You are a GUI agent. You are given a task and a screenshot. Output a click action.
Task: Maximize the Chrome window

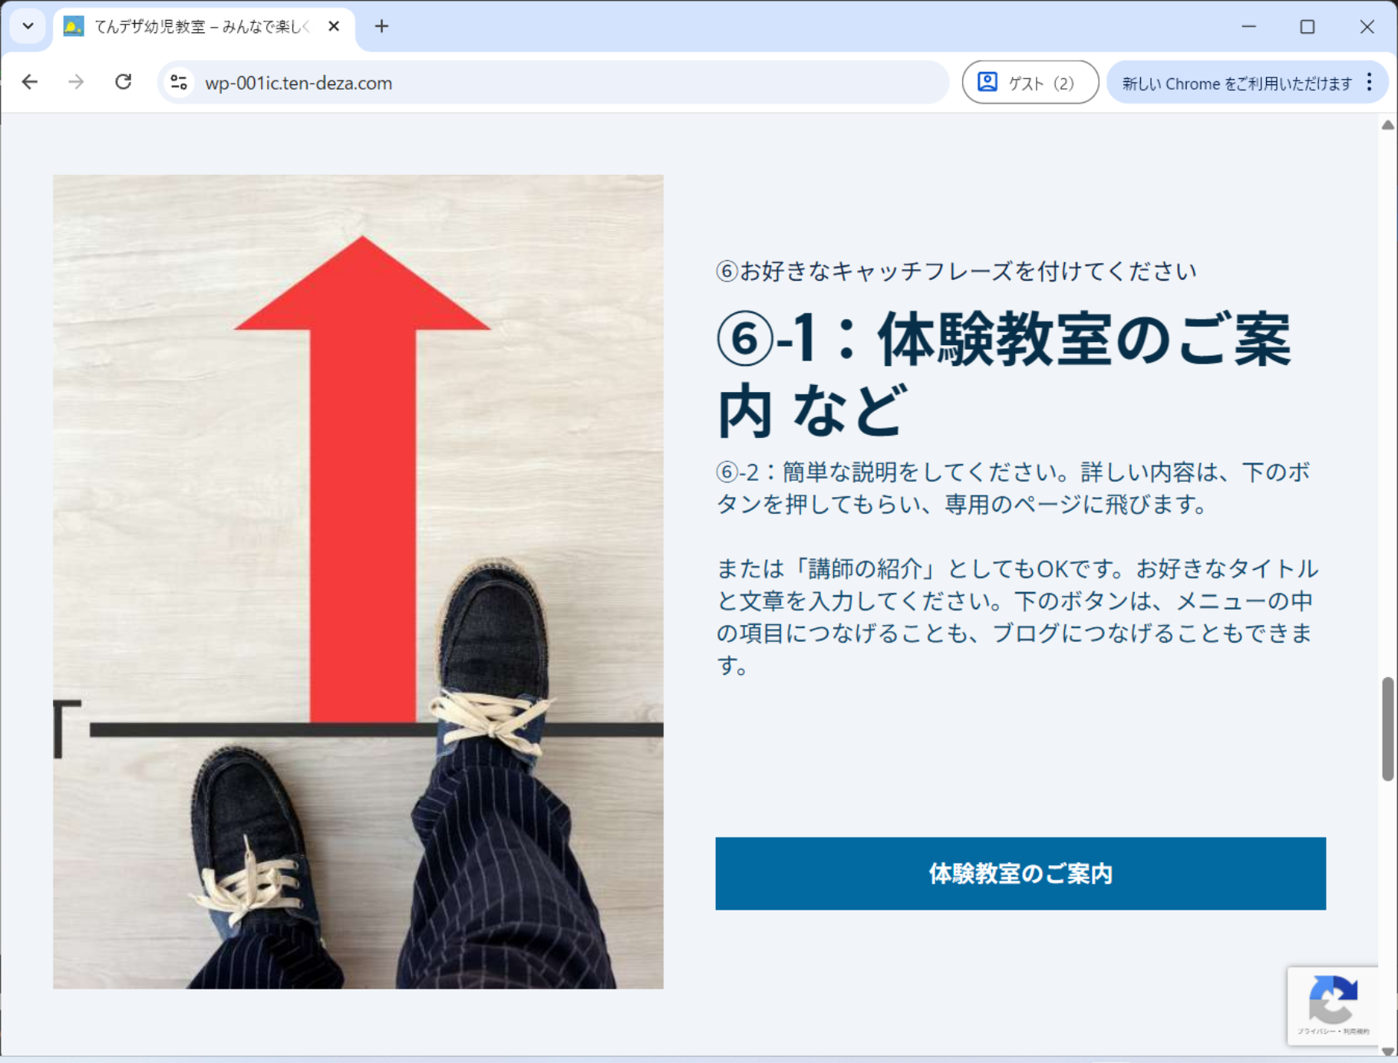coord(1307,27)
